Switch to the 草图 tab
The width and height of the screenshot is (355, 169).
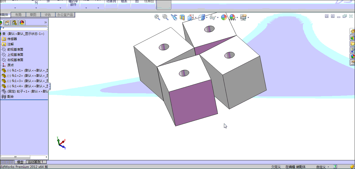click(x=33, y=15)
